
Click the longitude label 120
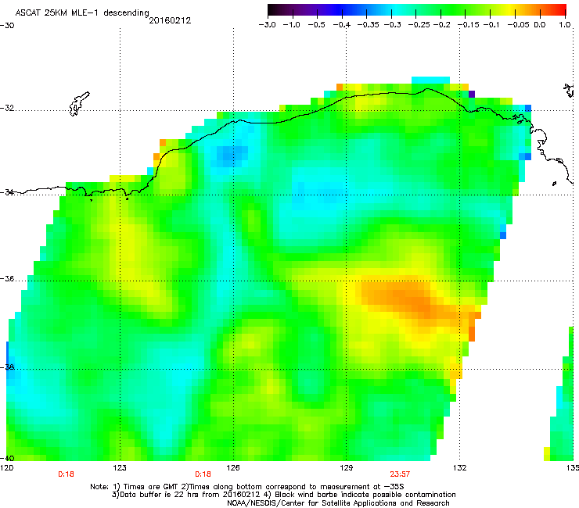point(6,468)
